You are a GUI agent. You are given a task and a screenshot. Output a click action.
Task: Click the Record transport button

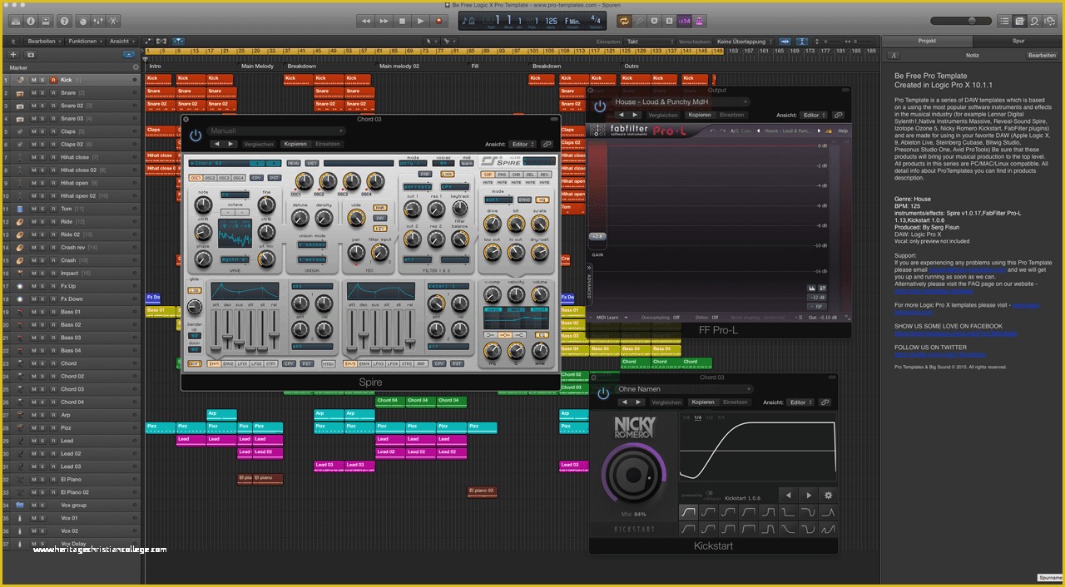pyautogui.click(x=438, y=21)
